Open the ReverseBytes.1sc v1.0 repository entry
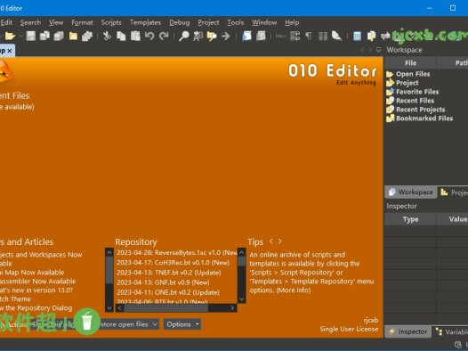The height and width of the screenshot is (351, 468). pos(177,253)
